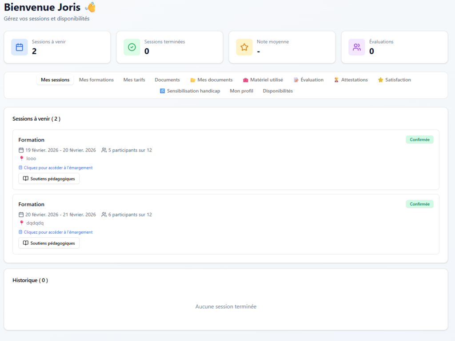The width and height of the screenshot is (455, 341).
Task: Click the gold star icon beside Satisfaction
Action: click(x=381, y=80)
